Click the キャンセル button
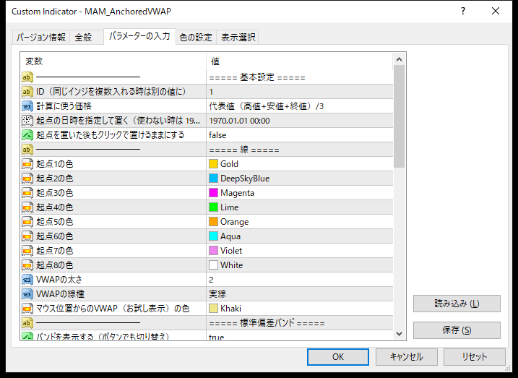Screen dimensions: 518x378 point(406,357)
